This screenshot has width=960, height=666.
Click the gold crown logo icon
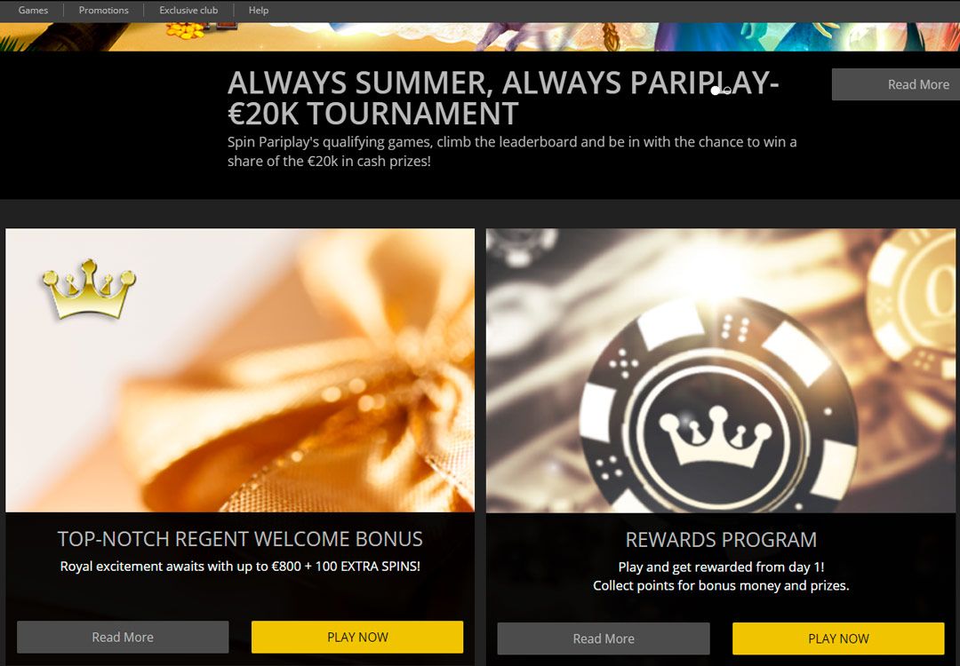pos(90,288)
